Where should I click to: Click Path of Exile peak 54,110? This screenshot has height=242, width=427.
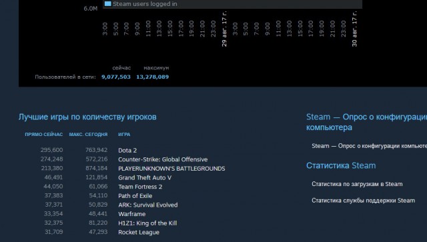pyautogui.click(x=98, y=195)
